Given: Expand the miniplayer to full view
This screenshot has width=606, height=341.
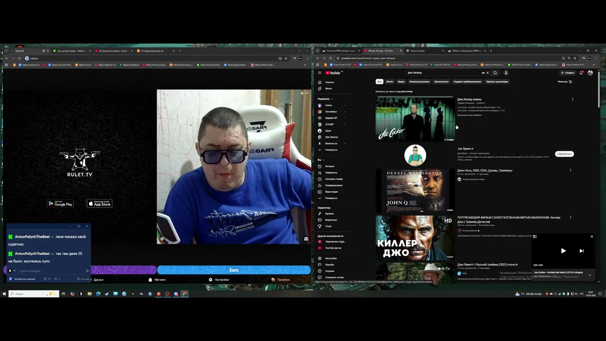Looking at the screenshot, I should pos(535,236).
